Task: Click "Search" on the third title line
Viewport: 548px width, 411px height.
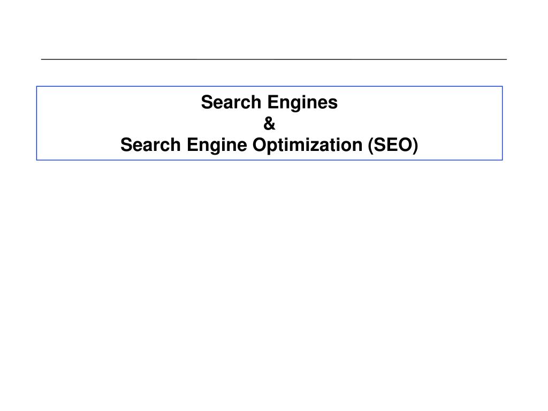Action: [x=150, y=144]
